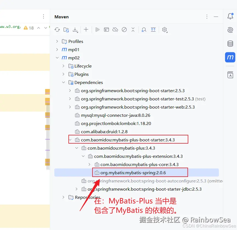Click Collapse All icon in Maven toolbar

[x=133, y=30]
